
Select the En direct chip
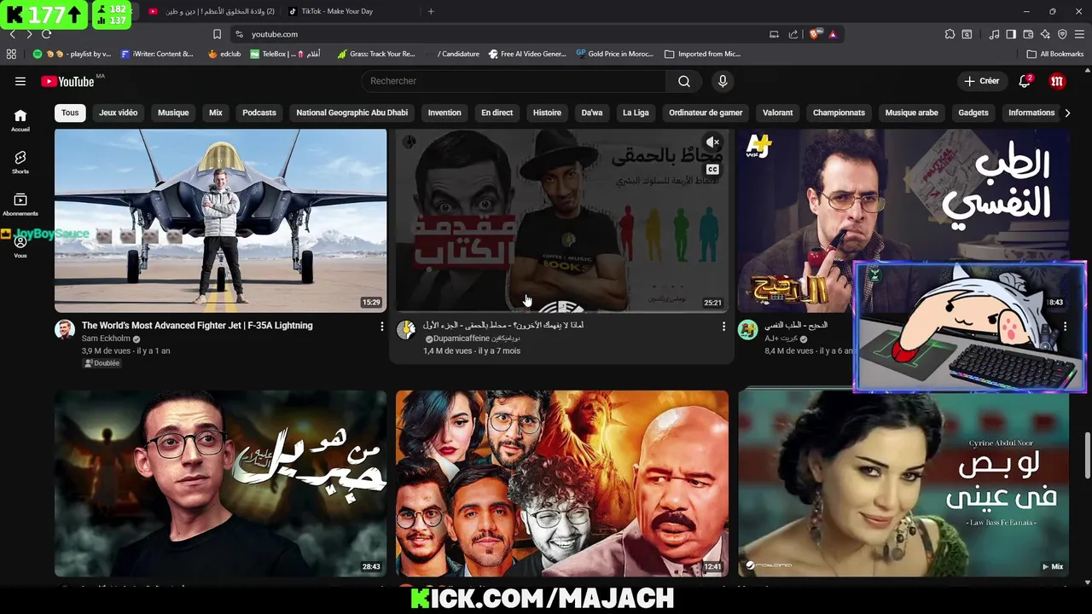[x=497, y=113]
